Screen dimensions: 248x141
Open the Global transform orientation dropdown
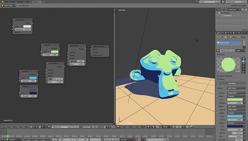(167, 127)
